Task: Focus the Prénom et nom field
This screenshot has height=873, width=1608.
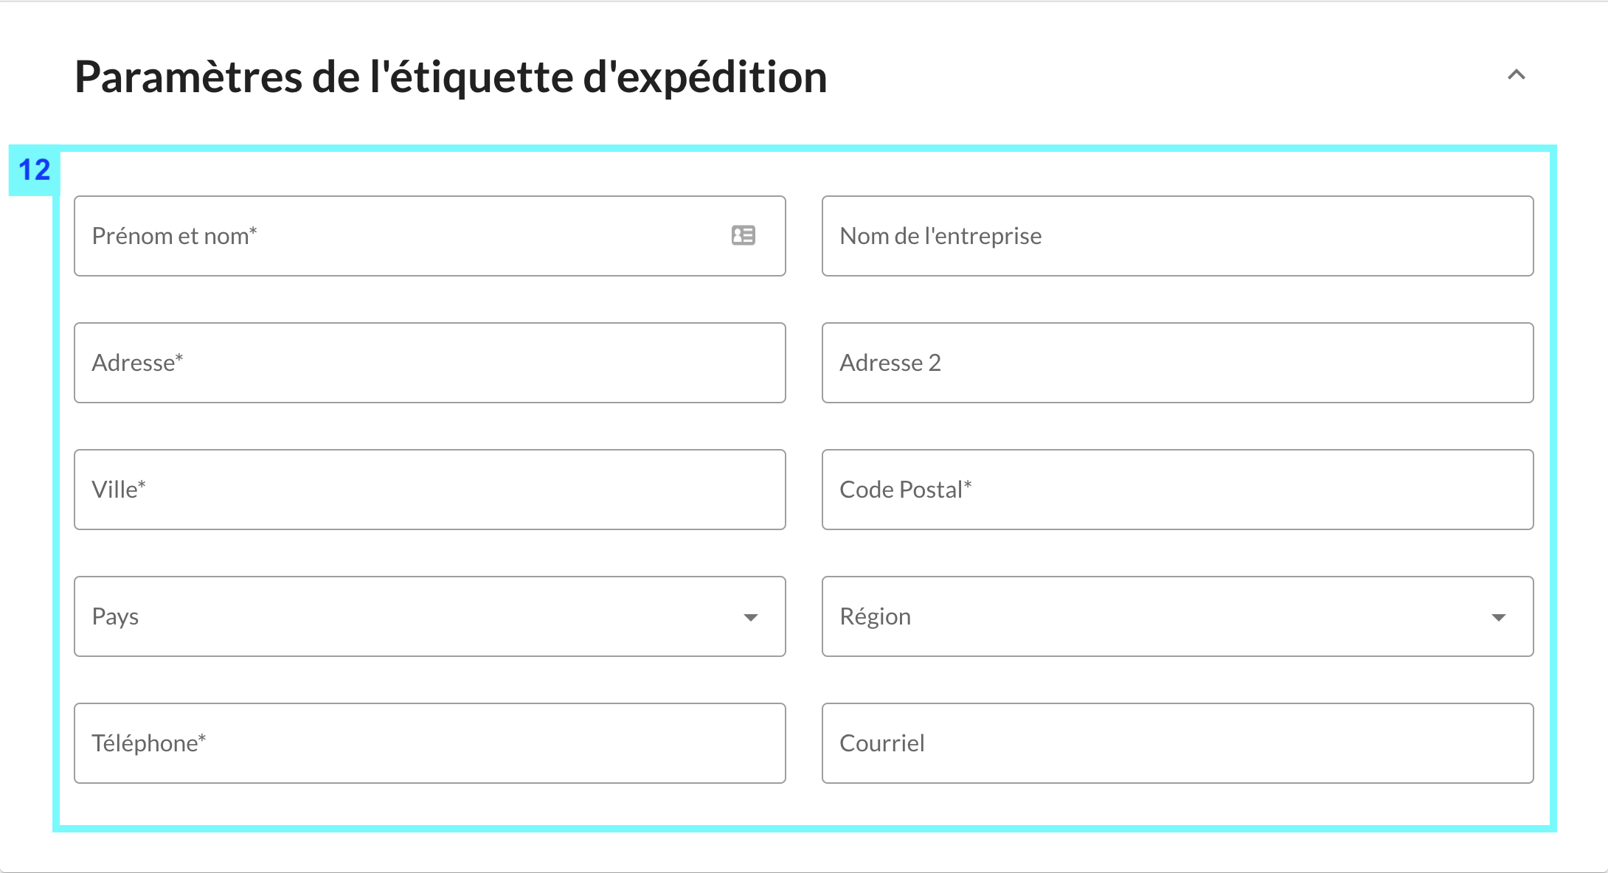Action: click(430, 236)
